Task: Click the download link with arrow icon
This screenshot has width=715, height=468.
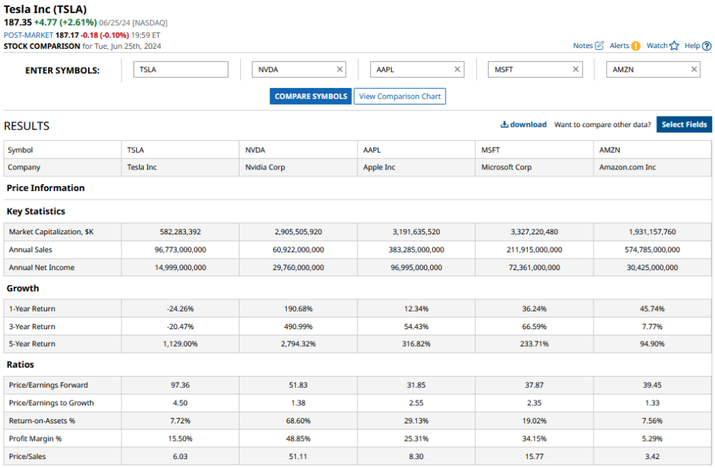Action: pos(523,125)
